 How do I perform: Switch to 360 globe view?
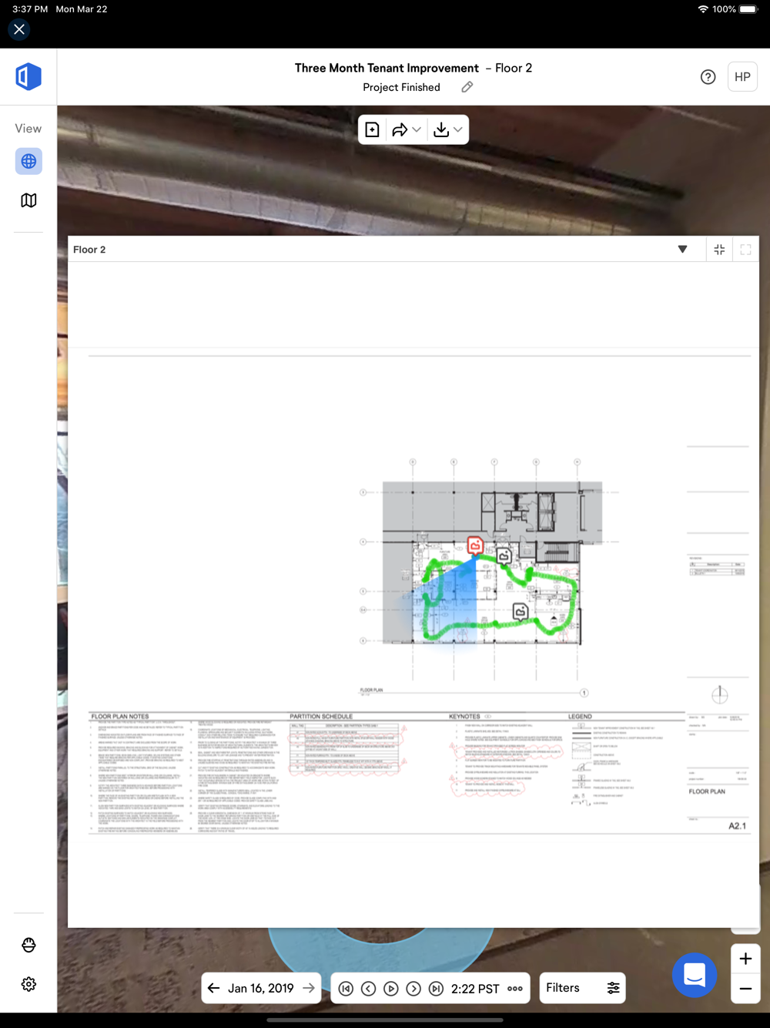(x=28, y=161)
